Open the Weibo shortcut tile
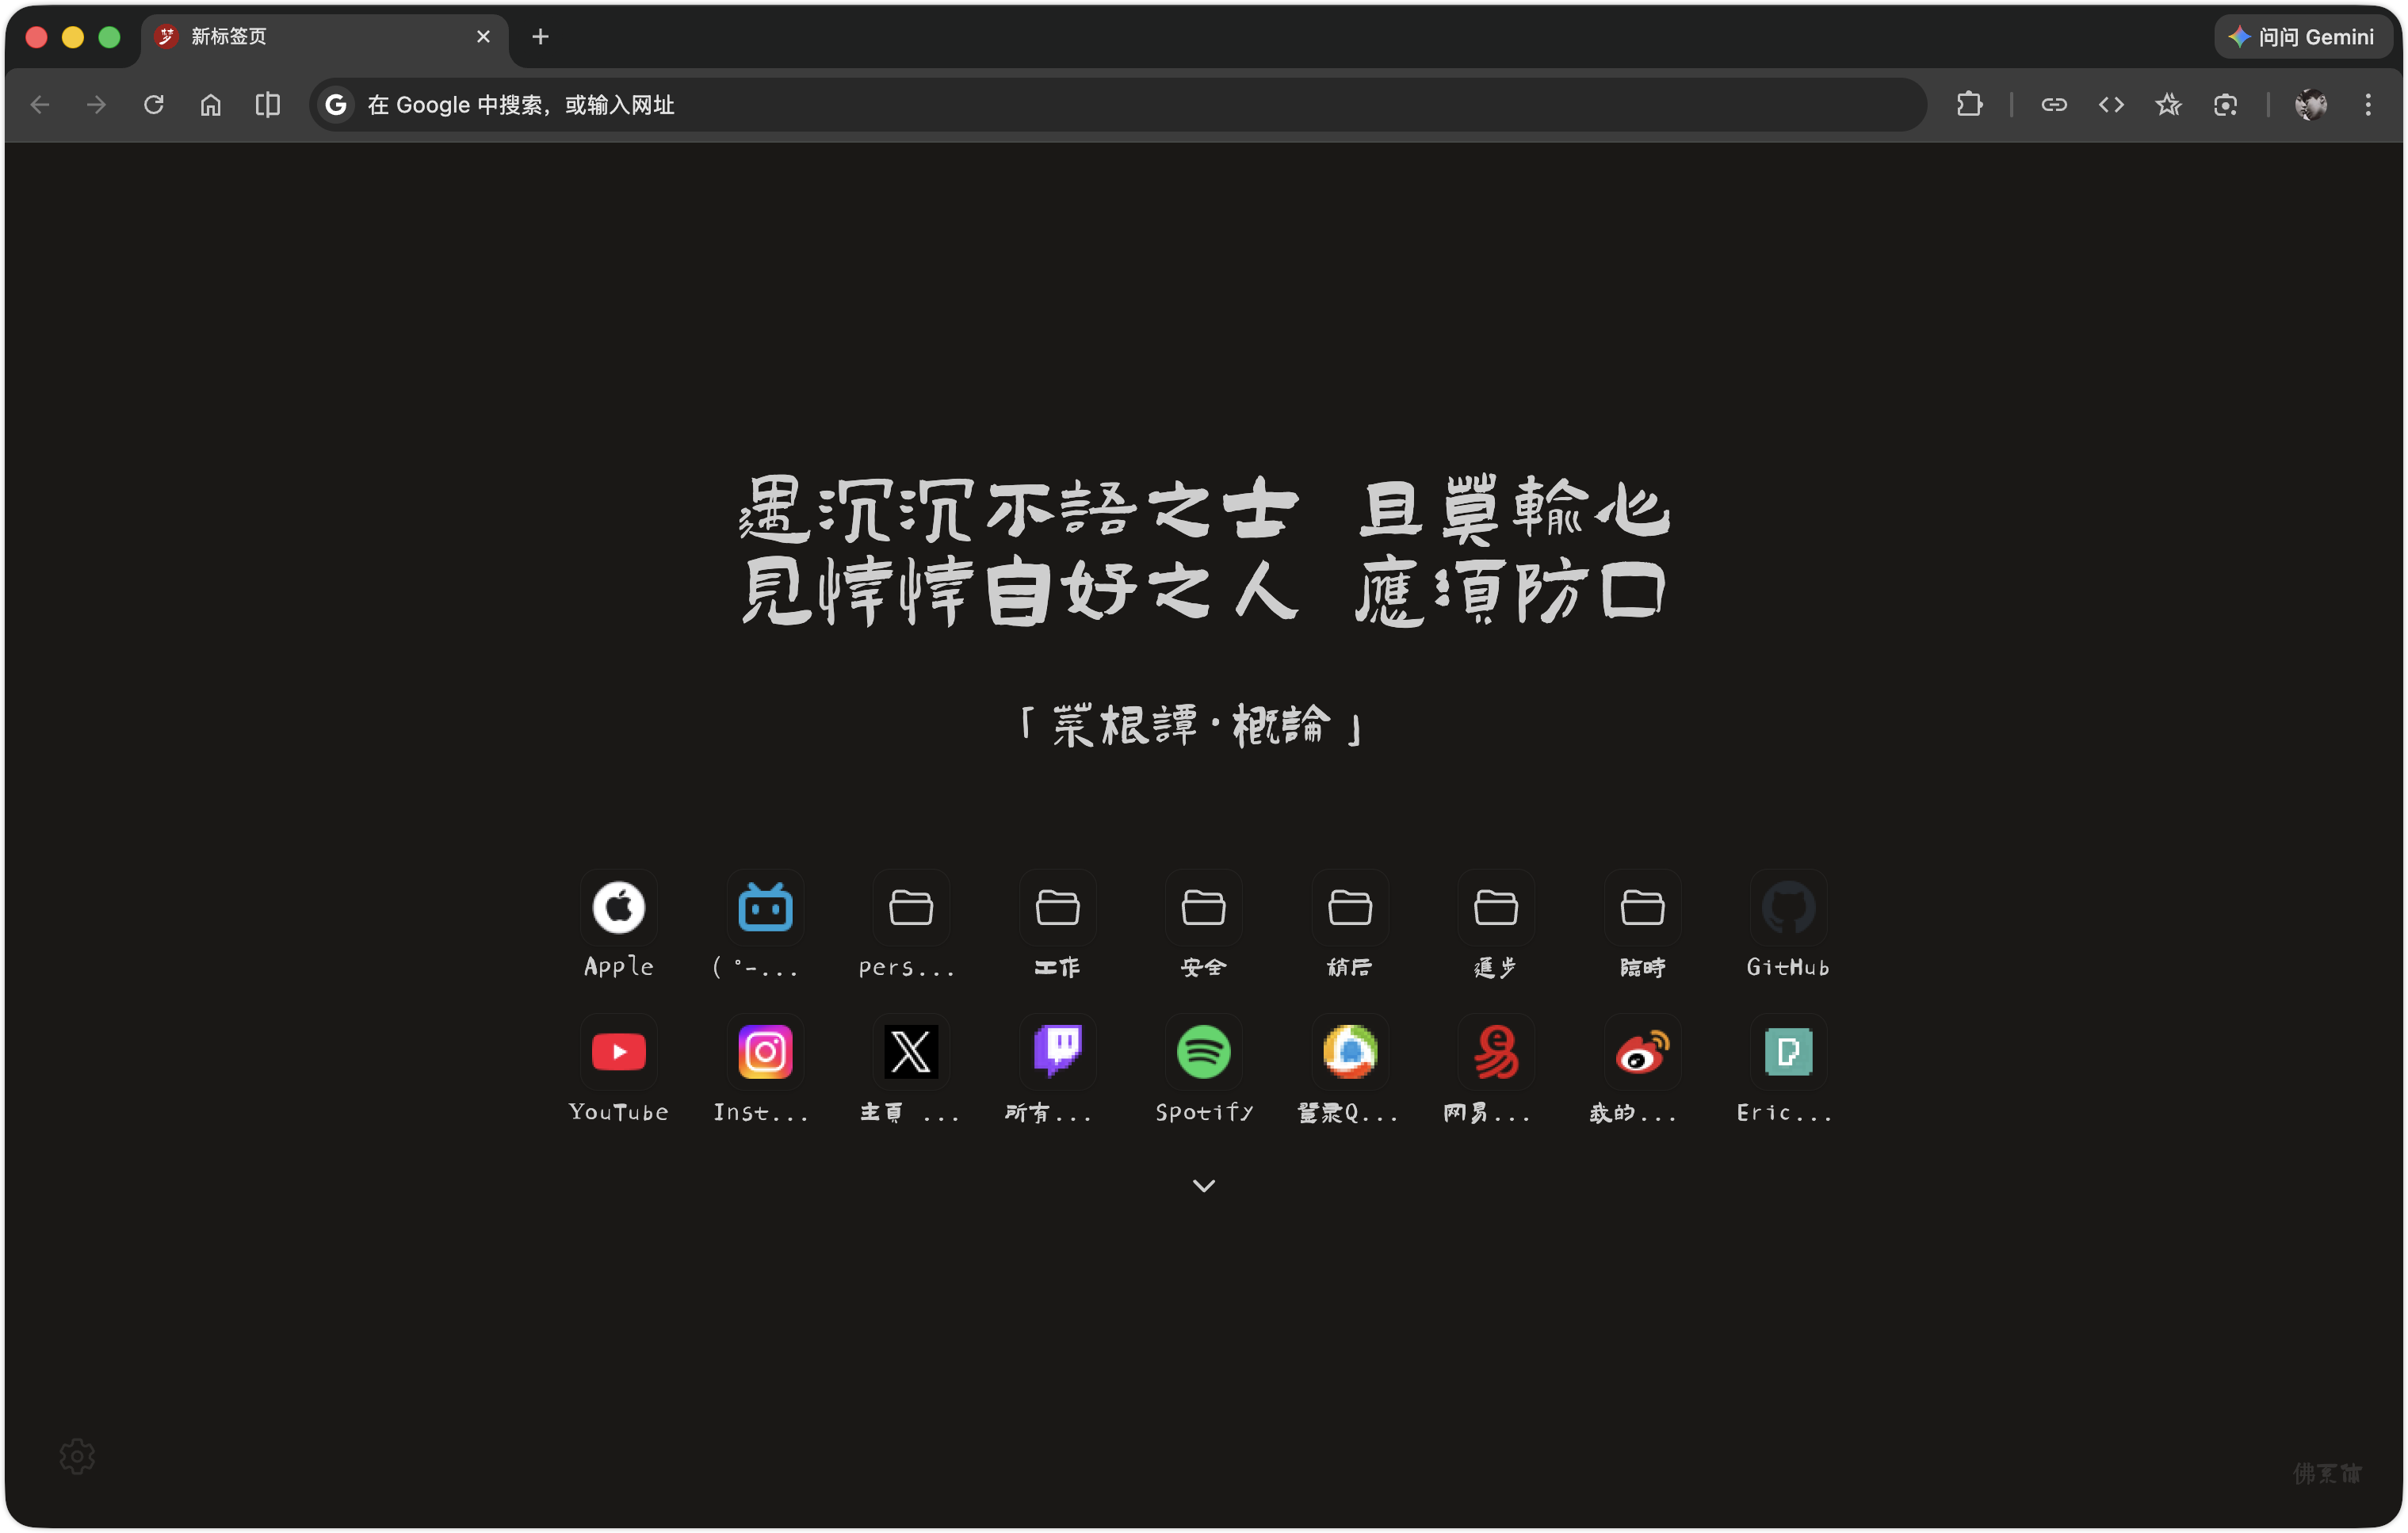2408x1533 pixels. coord(1641,1052)
